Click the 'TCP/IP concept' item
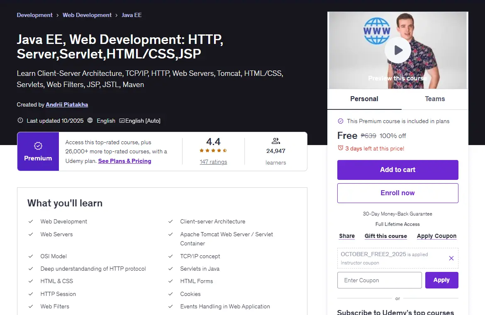This screenshot has width=485, height=315. pos(200,256)
